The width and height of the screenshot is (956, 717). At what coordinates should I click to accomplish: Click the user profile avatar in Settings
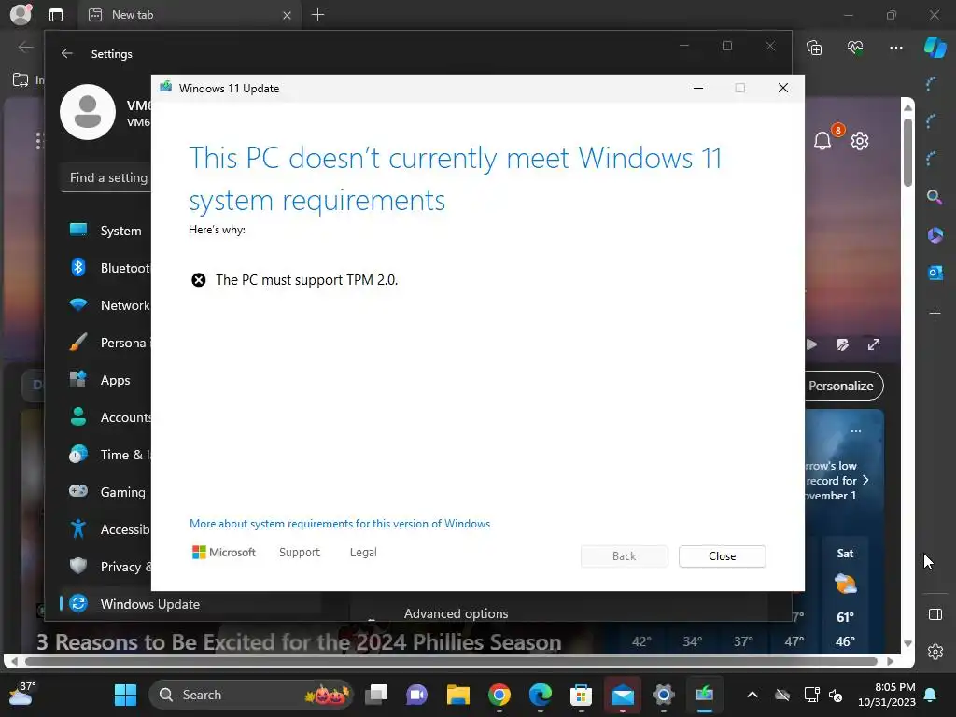point(88,112)
